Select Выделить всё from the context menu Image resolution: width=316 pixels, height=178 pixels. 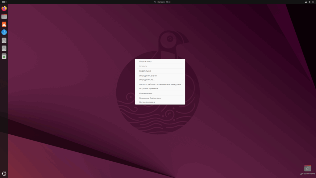(x=160, y=71)
